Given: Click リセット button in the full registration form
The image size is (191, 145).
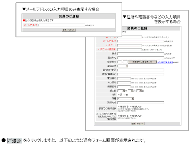Looking at the screenshot, I should coord(140,124).
